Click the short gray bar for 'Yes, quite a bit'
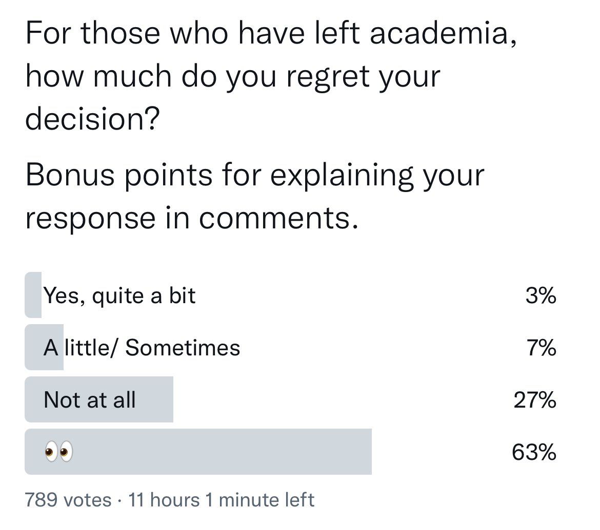This screenshot has height=530, width=600. 33,295
